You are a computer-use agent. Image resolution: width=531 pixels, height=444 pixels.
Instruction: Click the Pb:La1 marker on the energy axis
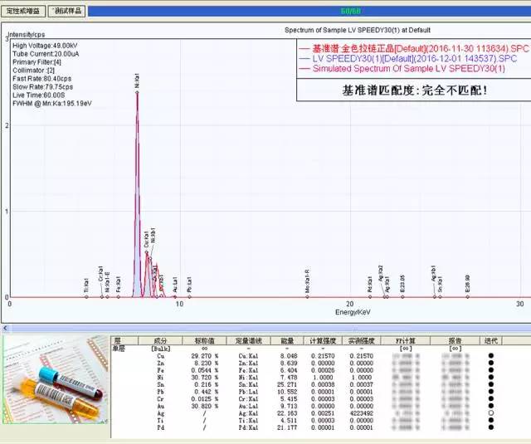tap(189, 296)
